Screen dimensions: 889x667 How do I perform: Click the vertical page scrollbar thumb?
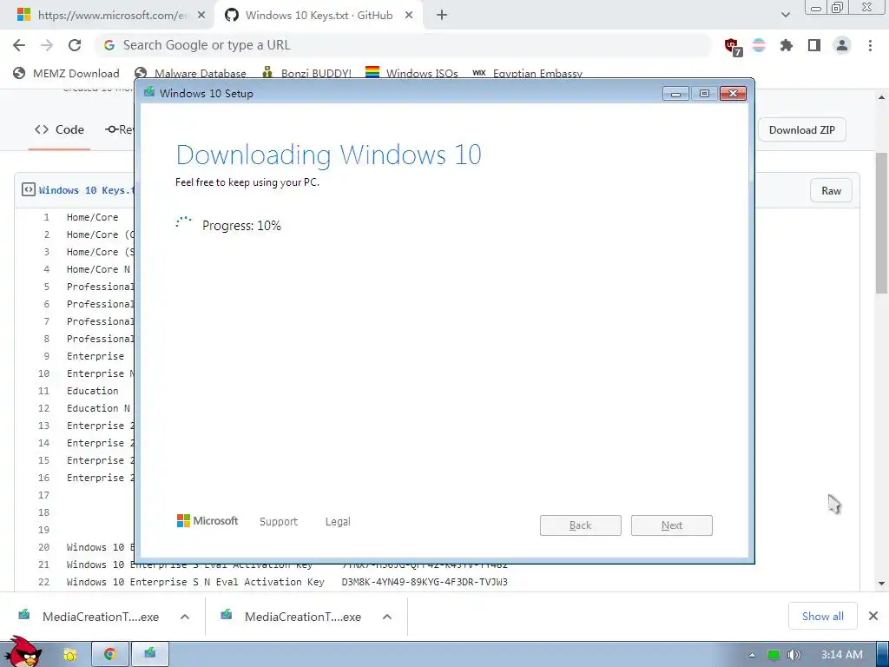pyautogui.click(x=882, y=223)
